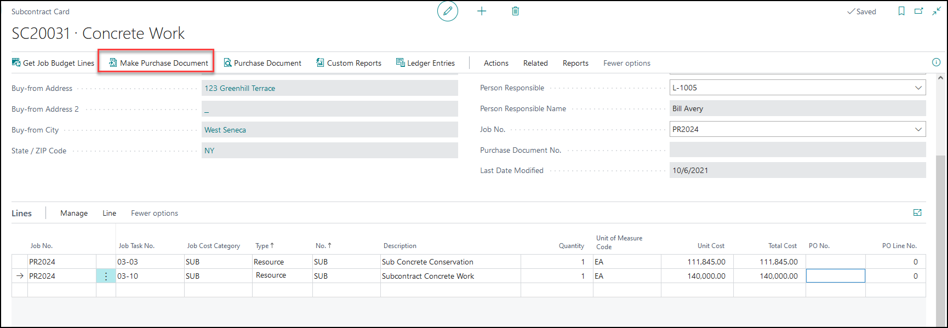Click Get Job Budget Lines
The height and width of the screenshot is (328, 948).
point(53,63)
